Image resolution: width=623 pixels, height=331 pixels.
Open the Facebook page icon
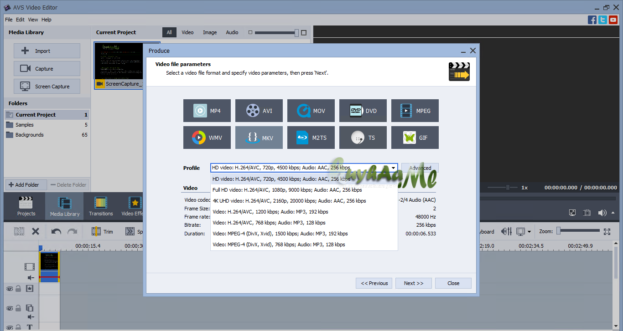coord(592,20)
